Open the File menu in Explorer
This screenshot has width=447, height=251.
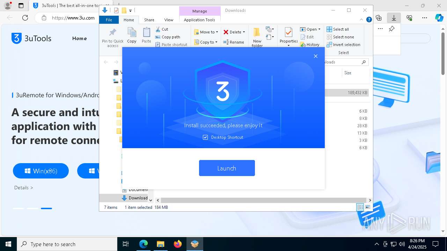[x=109, y=20]
